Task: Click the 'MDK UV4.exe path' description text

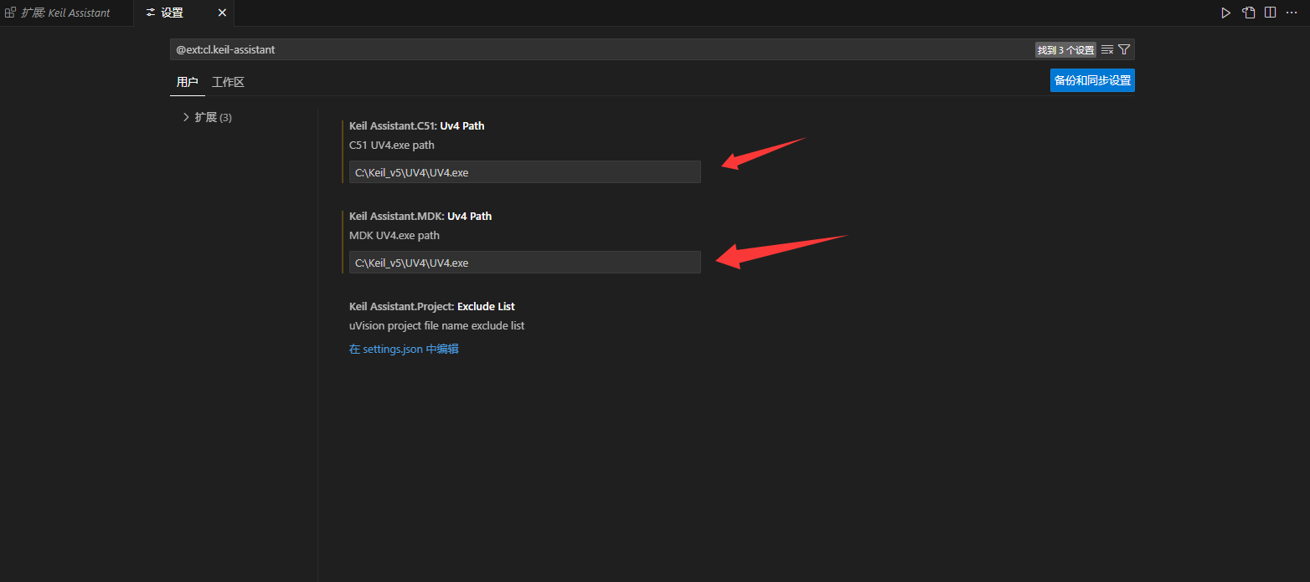Action: (395, 236)
